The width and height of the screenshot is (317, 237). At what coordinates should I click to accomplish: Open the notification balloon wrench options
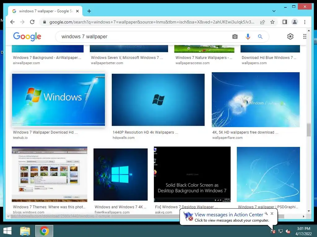point(266,214)
